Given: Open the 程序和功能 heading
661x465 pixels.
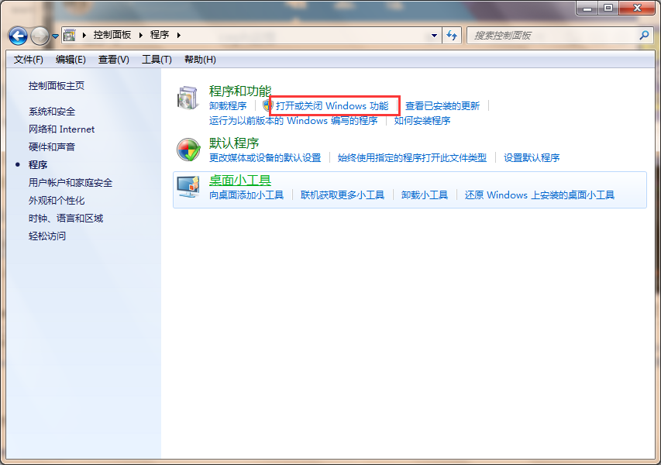Looking at the screenshot, I should [240, 91].
